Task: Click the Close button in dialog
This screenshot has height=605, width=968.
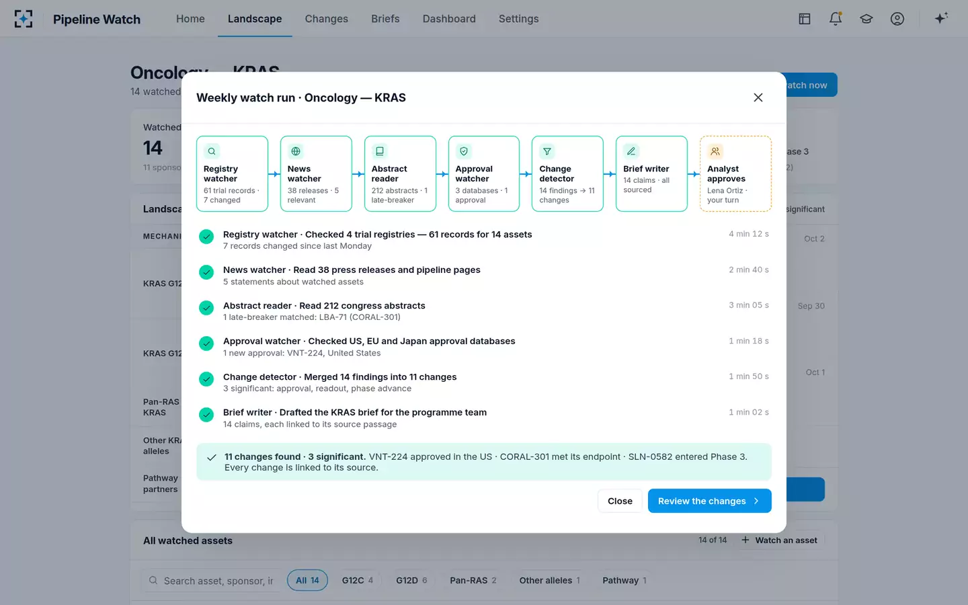Action: 620,501
